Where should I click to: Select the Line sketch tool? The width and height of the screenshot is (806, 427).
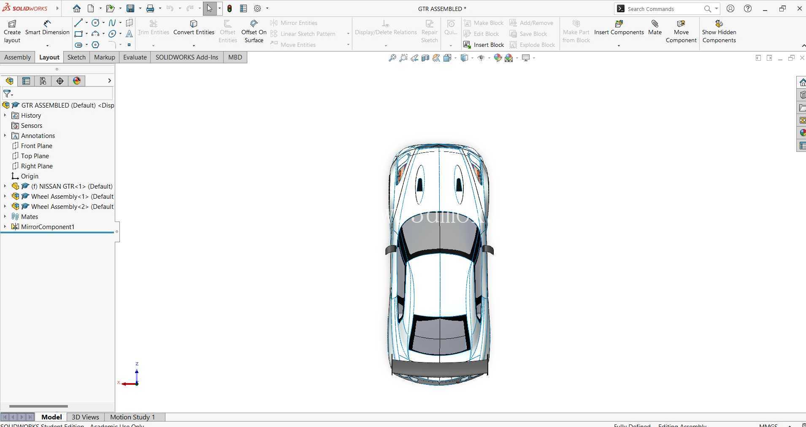78,23
